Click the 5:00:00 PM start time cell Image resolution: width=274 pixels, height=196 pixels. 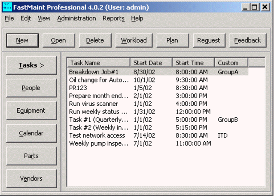point(191,120)
